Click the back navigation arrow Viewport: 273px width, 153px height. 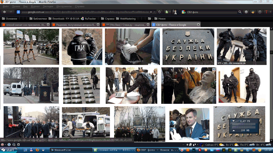[x=5, y=12]
